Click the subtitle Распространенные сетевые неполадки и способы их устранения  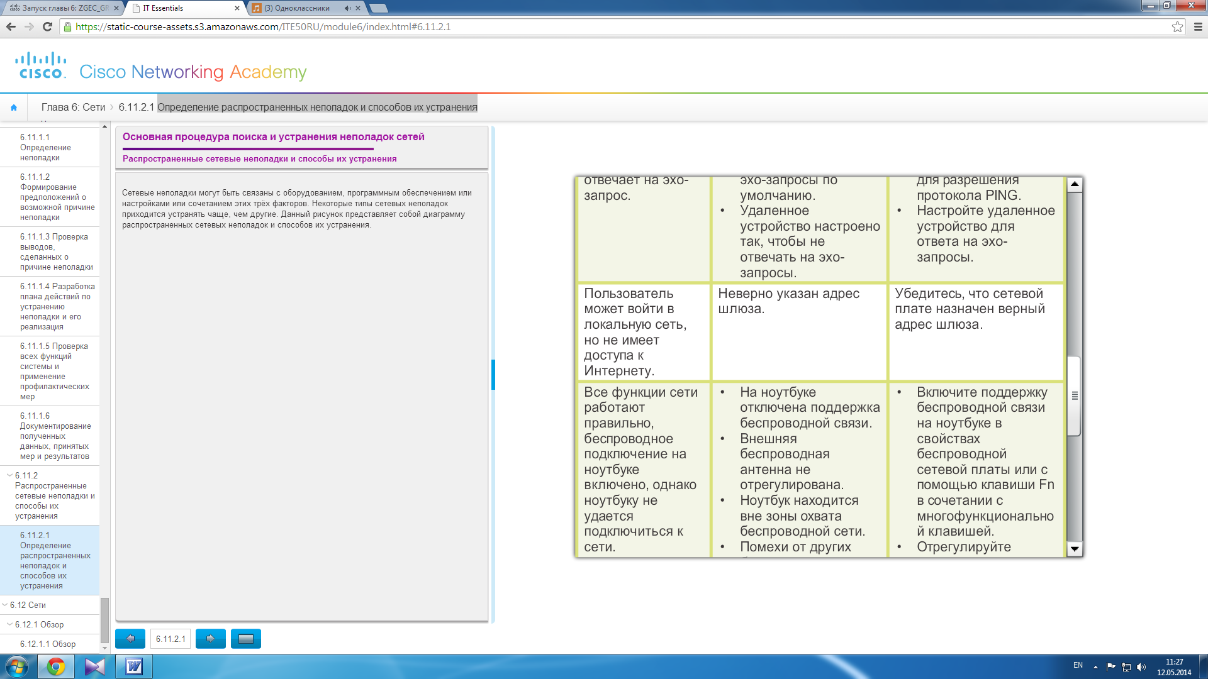(259, 158)
